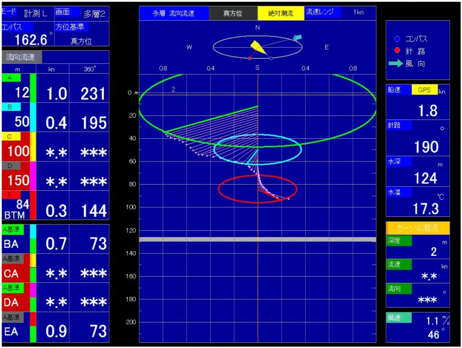Viewport: 462px width, 348px height.
Task: Click the CA differential row label
Action: 11,274
